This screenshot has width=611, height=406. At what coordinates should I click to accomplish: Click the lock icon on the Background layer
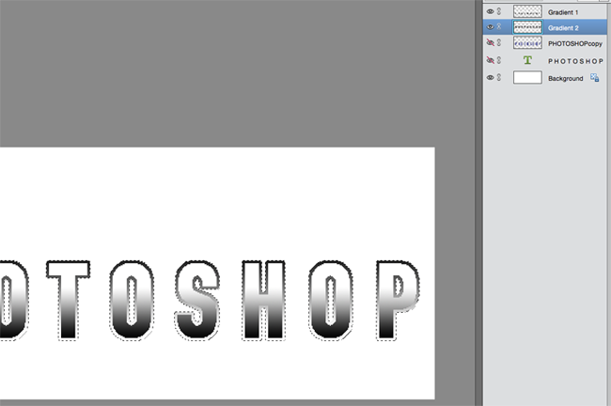[x=595, y=78]
